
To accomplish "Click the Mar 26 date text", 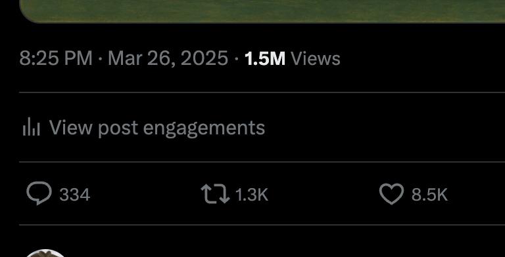I will coord(141,59).
